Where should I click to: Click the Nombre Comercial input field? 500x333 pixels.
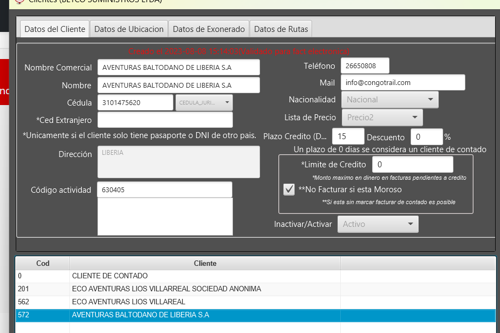pyautogui.click(x=178, y=68)
